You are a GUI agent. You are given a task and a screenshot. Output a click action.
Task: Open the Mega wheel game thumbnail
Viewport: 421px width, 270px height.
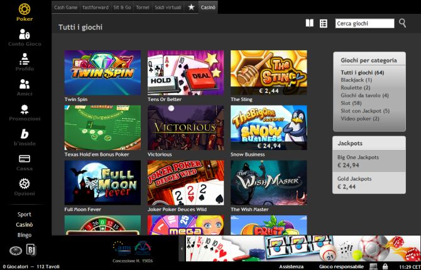(x=185, y=225)
